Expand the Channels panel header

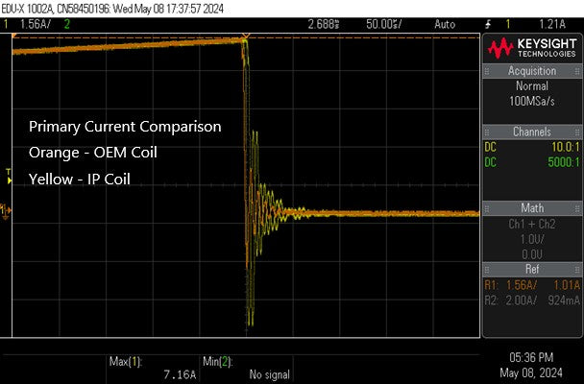point(531,131)
